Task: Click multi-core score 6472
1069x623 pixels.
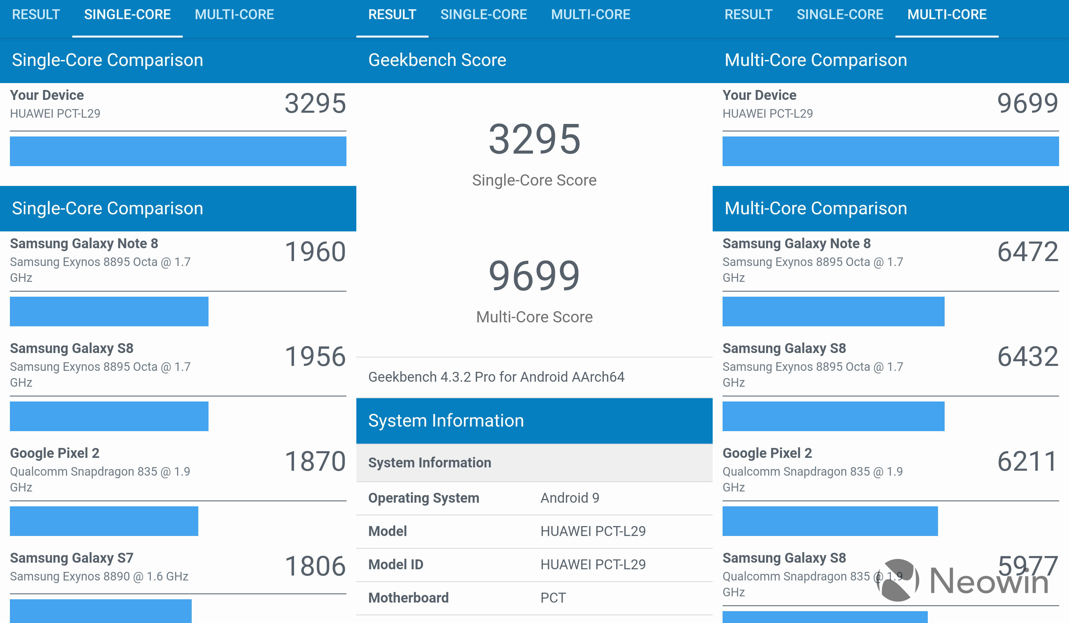Action: (x=1028, y=252)
